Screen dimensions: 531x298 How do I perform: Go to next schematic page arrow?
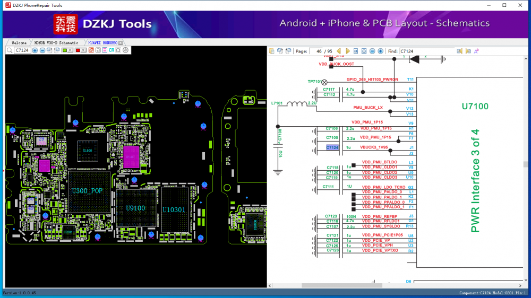(347, 51)
